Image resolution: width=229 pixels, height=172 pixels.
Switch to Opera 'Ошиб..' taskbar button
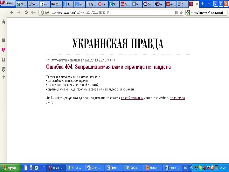pos(56,168)
